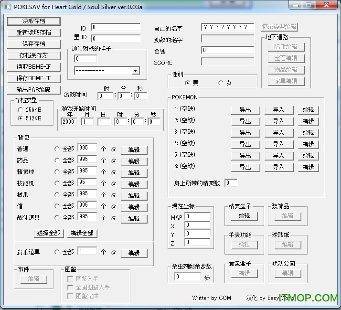Click the X coordinate field
The image size is (341, 310).
point(198,225)
